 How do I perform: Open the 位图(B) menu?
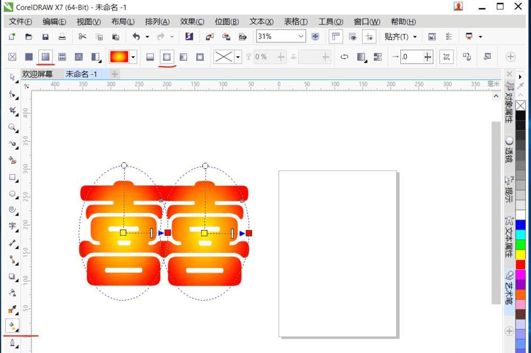tap(227, 22)
